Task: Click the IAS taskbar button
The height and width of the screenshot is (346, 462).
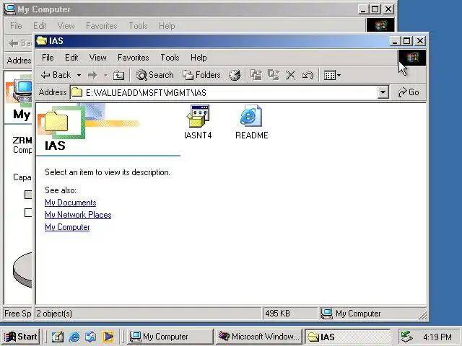Action: pyautogui.click(x=348, y=337)
